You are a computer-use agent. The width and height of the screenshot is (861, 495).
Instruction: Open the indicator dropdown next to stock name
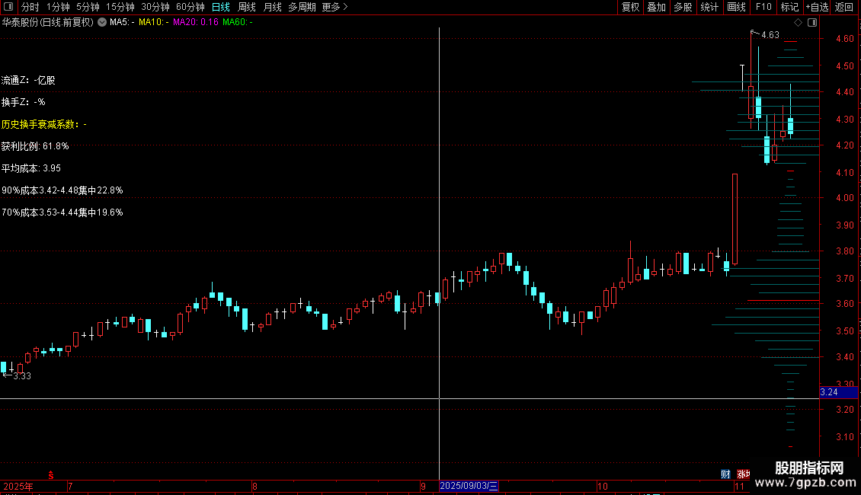[x=102, y=23]
